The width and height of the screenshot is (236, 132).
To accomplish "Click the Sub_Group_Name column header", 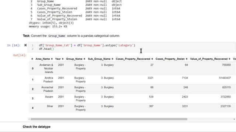I will point(99,59).
